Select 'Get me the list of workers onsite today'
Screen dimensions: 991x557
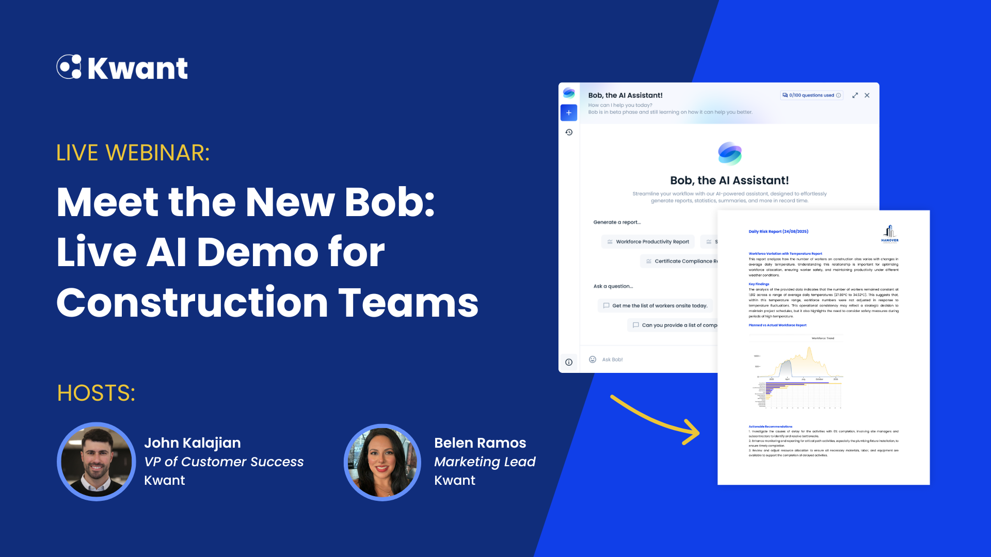(655, 306)
